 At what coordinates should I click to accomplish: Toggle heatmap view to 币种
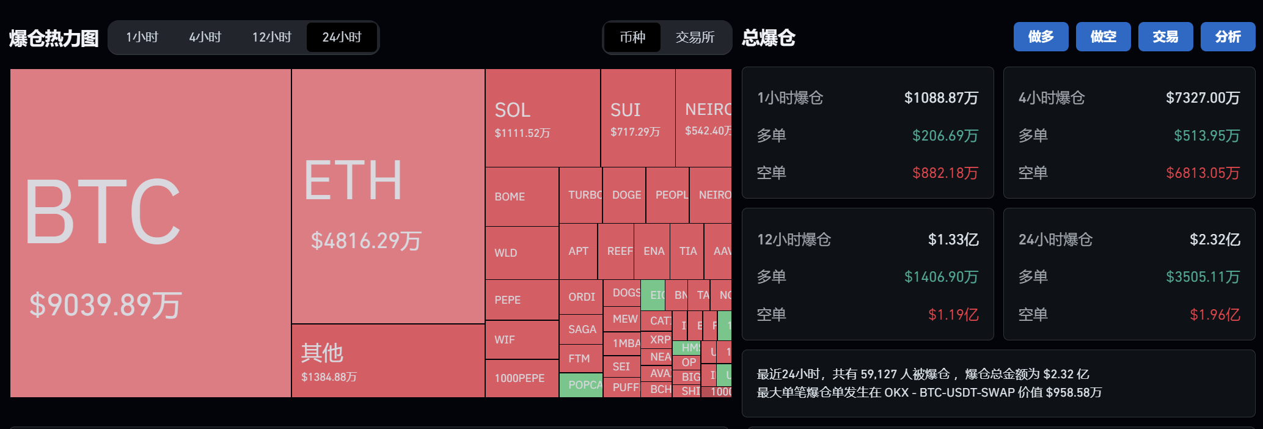(632, 37)
